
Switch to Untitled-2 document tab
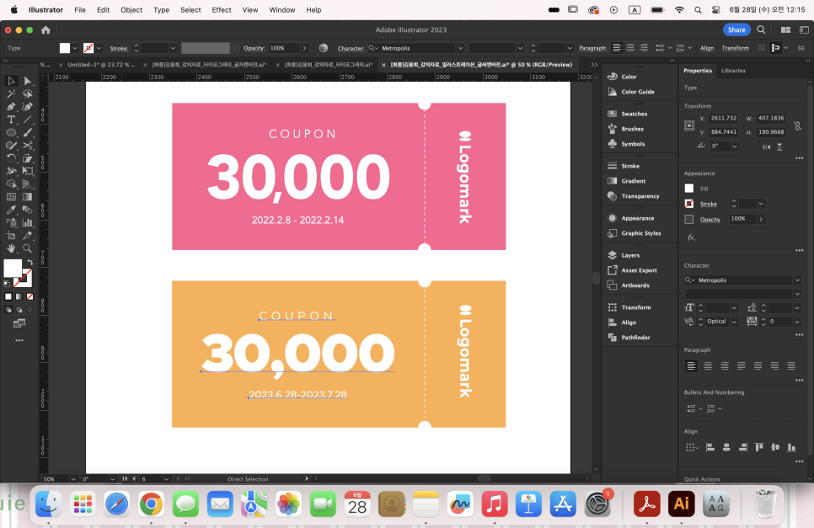(100, 65)
